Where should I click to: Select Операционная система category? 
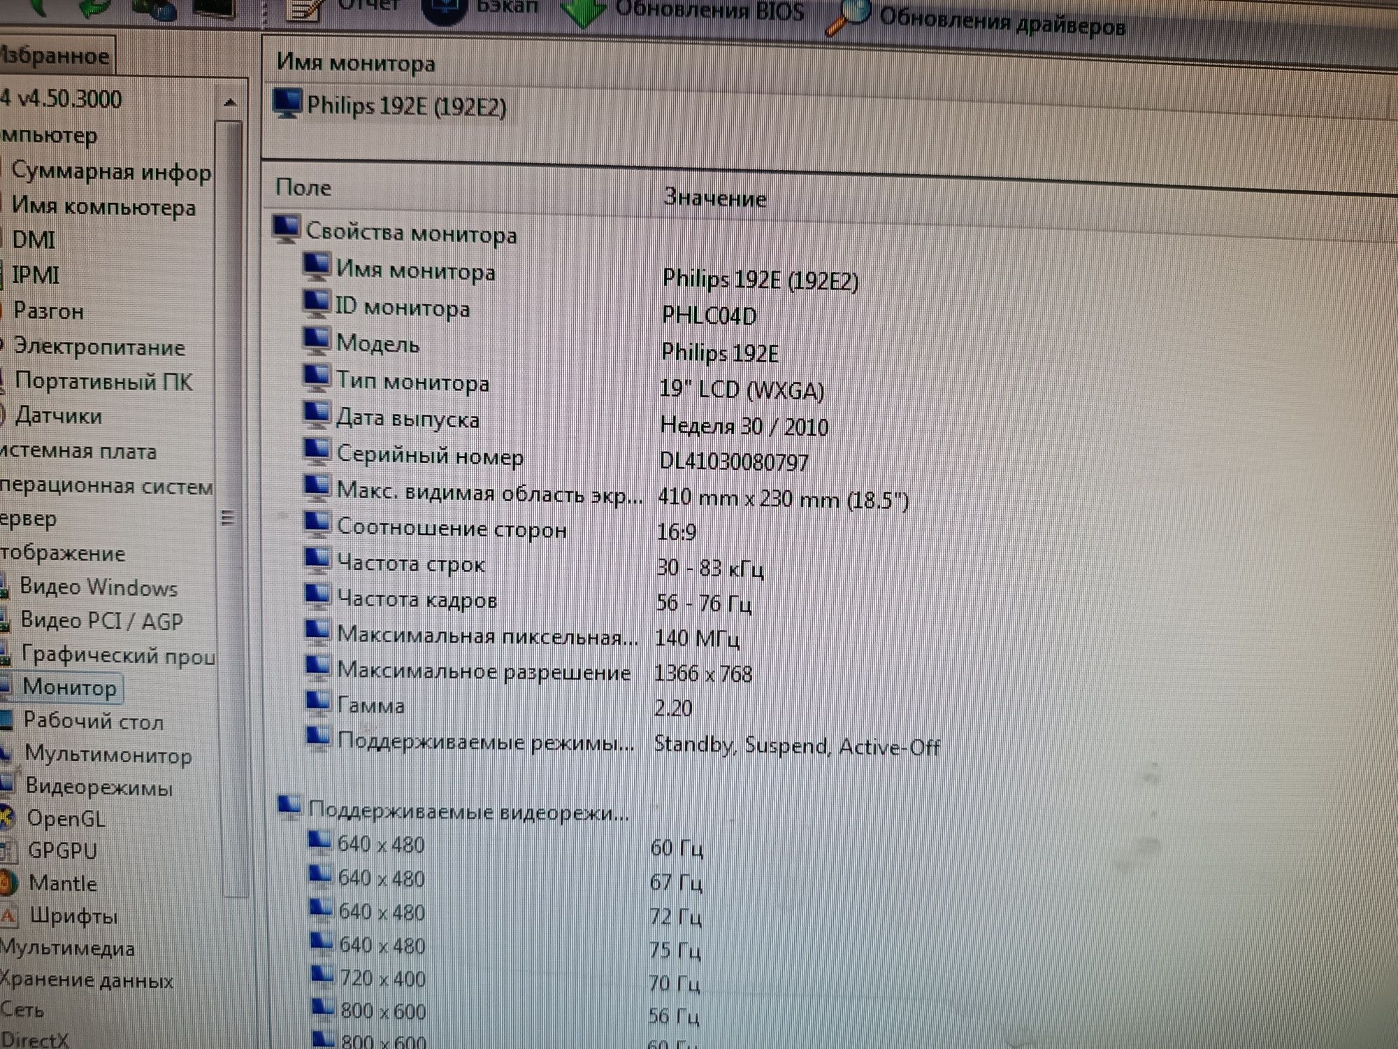pos(106,486)
